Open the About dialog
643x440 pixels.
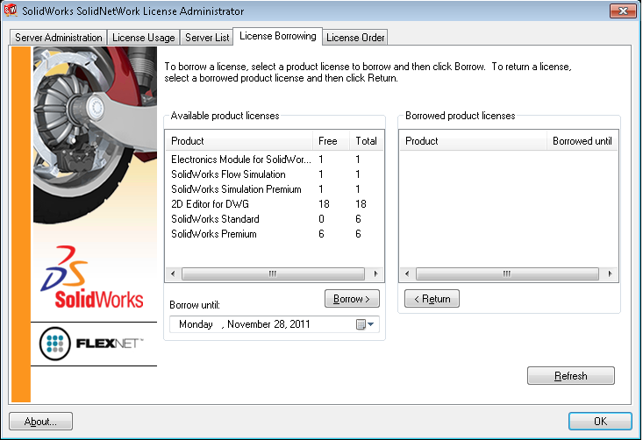pyautogui.click(x=40, y=422)
